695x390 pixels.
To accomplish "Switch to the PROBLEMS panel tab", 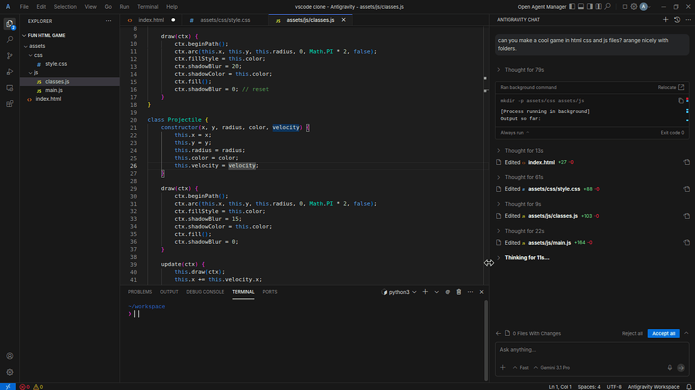I will [140, 291].
